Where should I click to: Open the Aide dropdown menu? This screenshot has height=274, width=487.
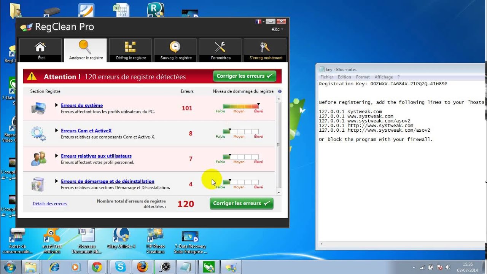point(277,29)
